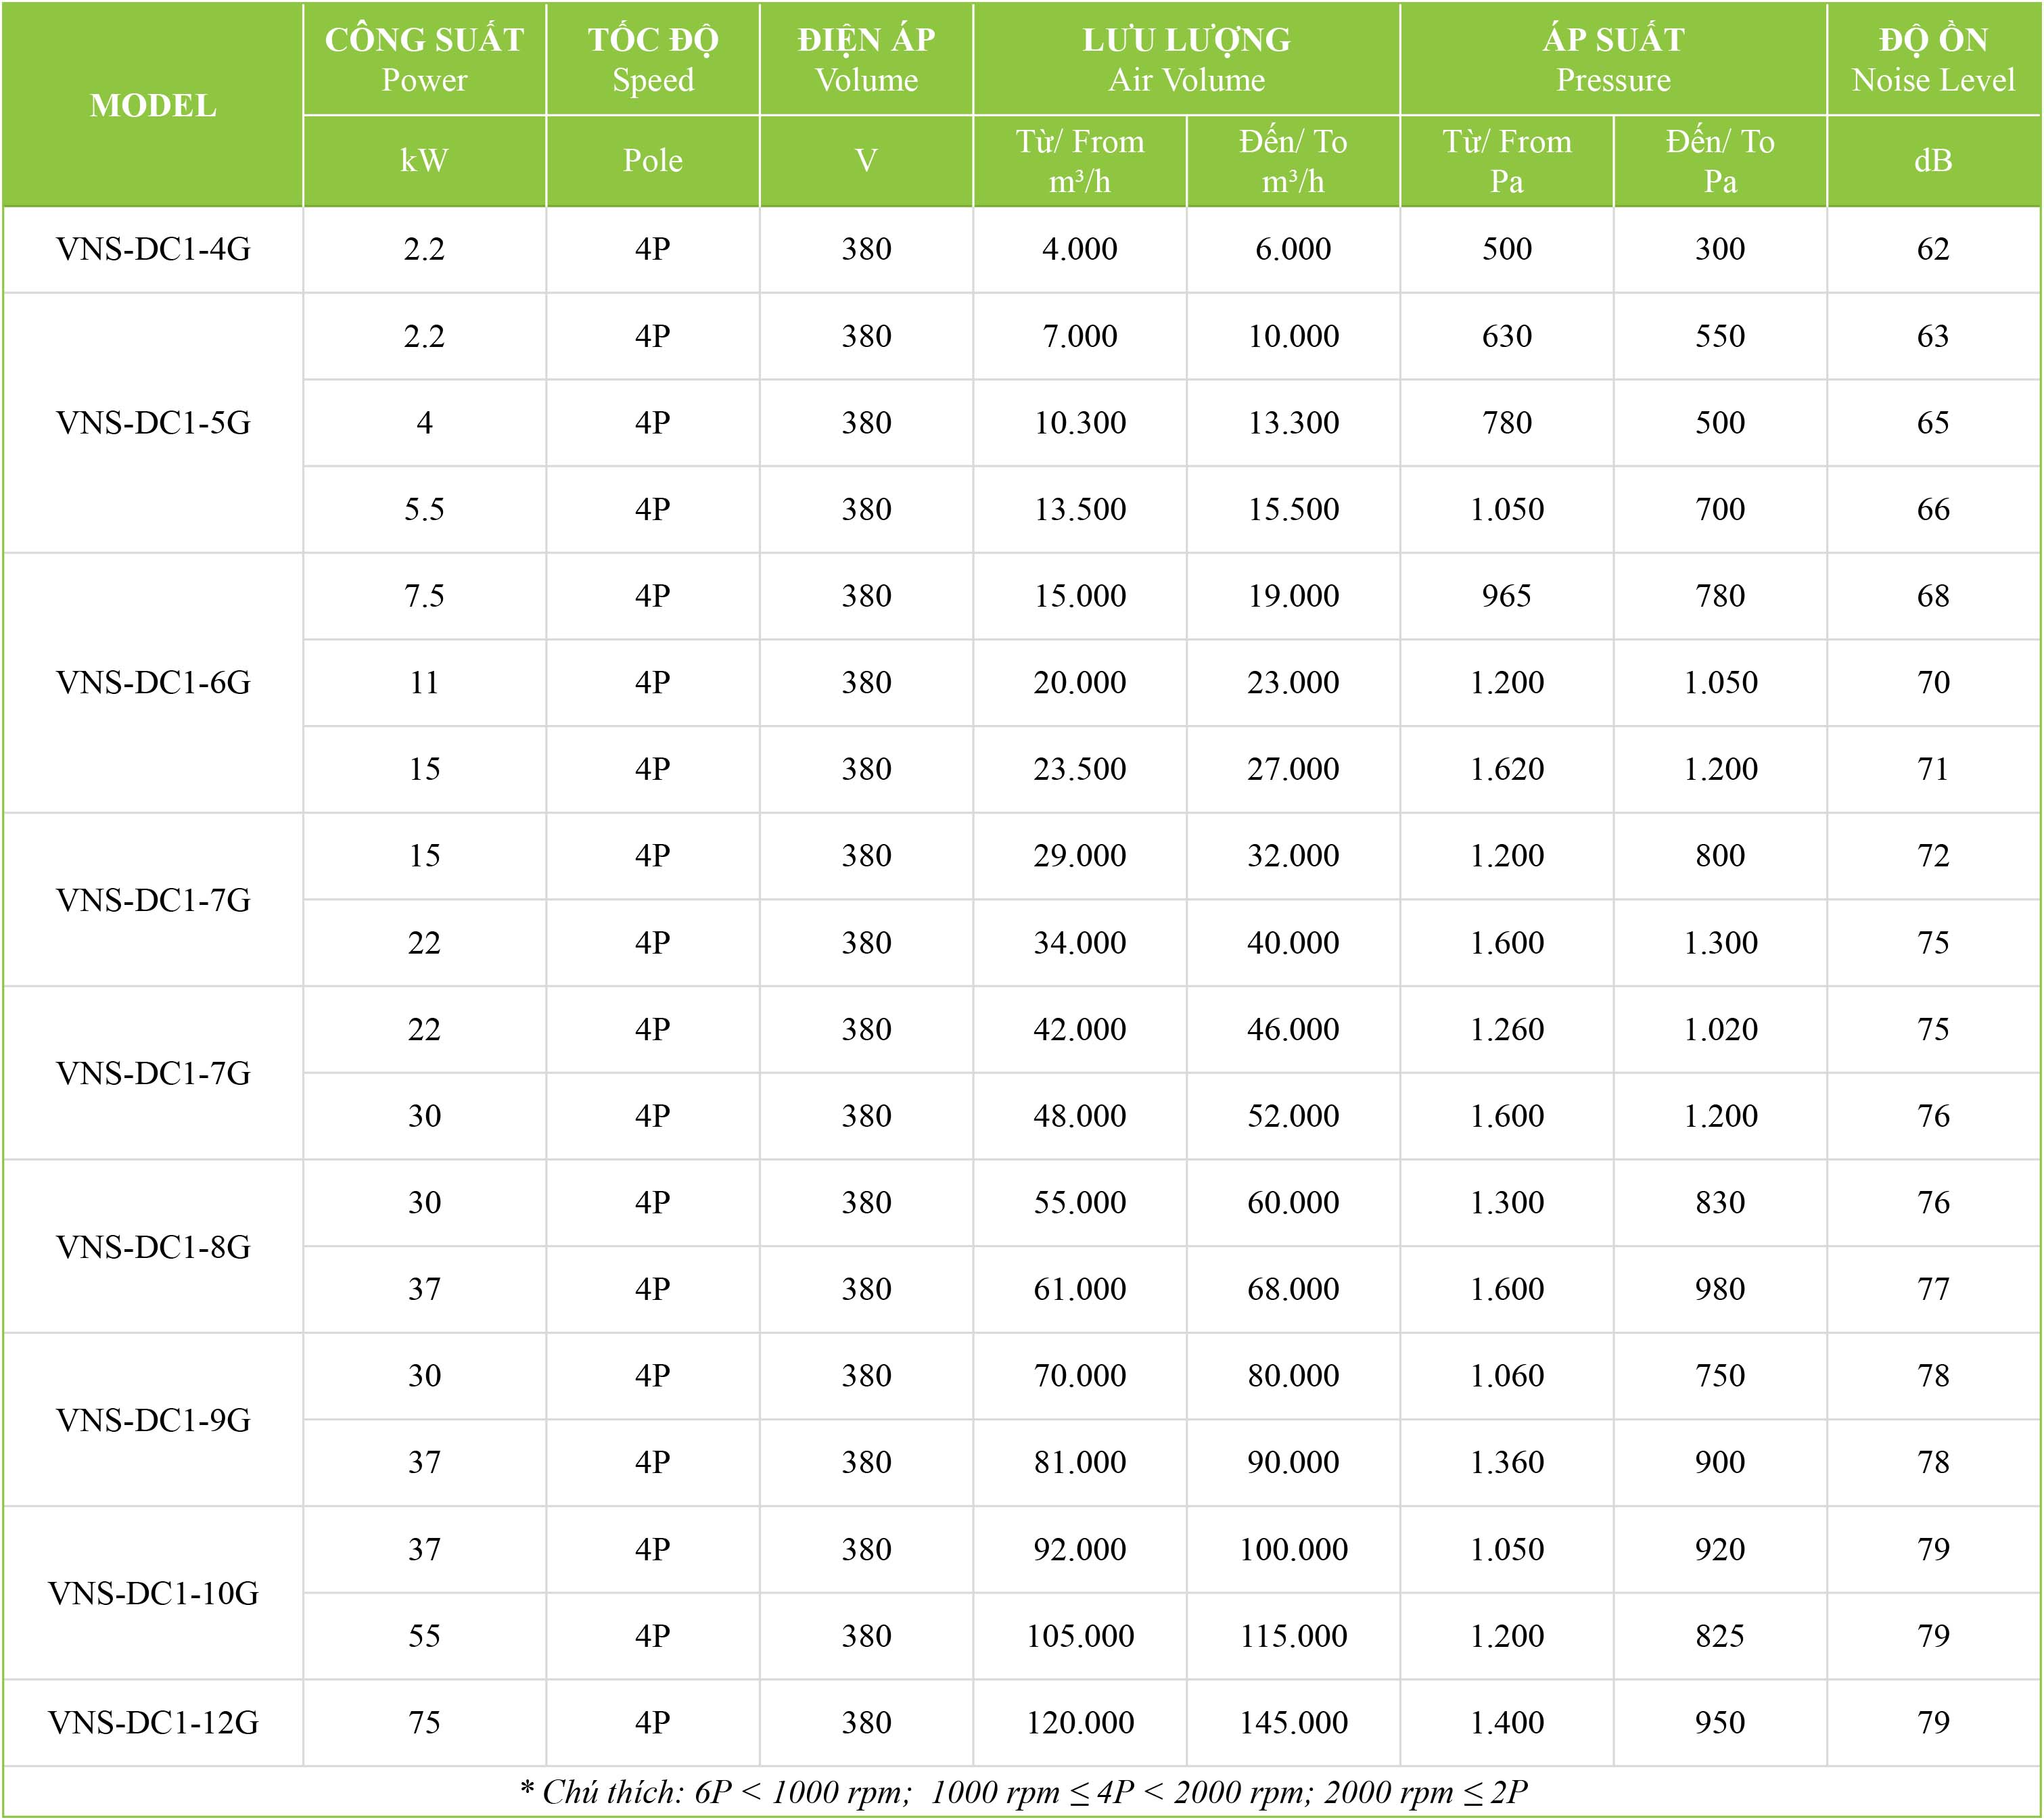Select model cell VNS-DC1-9G
This screenshot has height=1820, width=2044.
tap(153, 1420)
